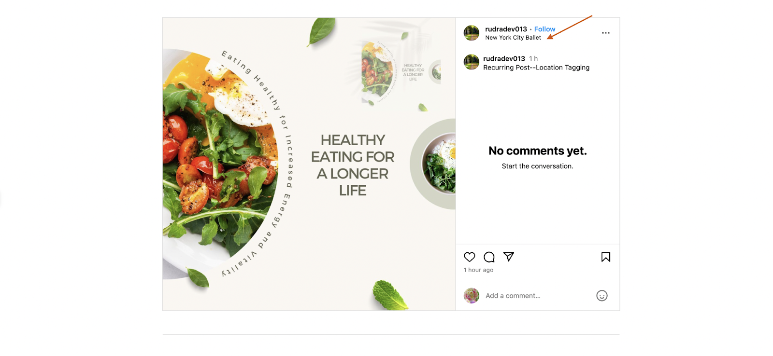
Task: Select the 'Start the conversation.' text
Action: [538, 166]
